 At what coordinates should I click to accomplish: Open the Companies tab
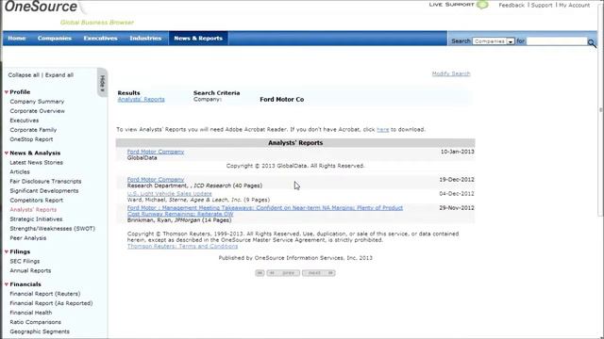(x=55, y=38)
